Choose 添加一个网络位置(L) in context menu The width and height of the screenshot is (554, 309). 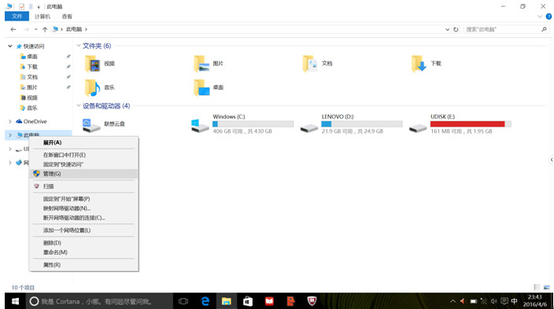point(83,230)
